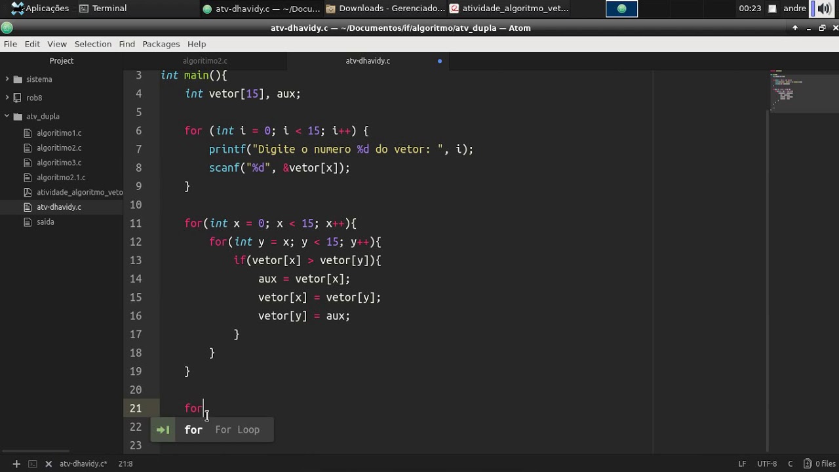Open the Terminal taskbar item

point(103,9)
